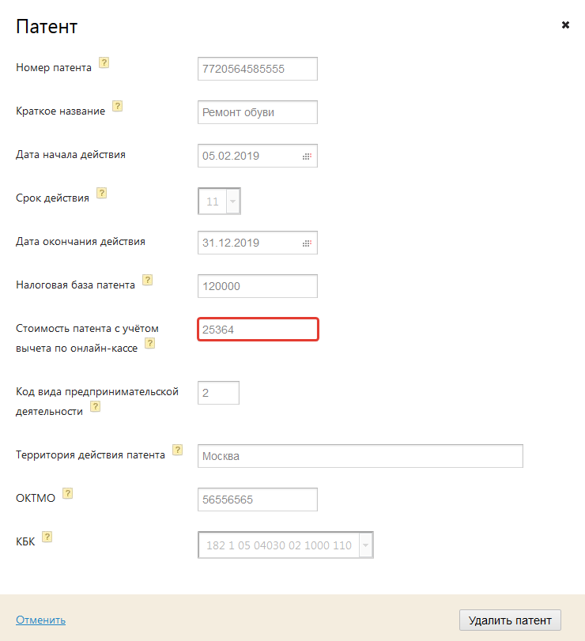Focus the Номер патента input field

pos(257,69)
